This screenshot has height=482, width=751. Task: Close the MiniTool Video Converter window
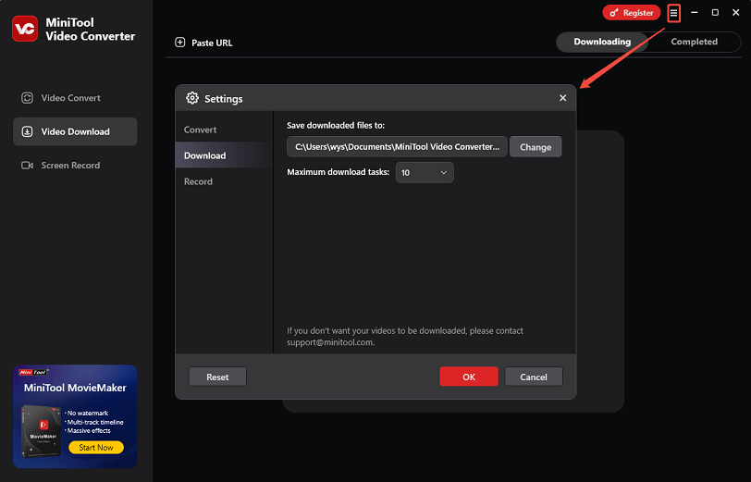735,12
